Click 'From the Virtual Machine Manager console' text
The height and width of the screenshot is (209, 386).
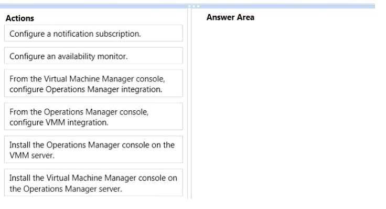tap(87, 79)
